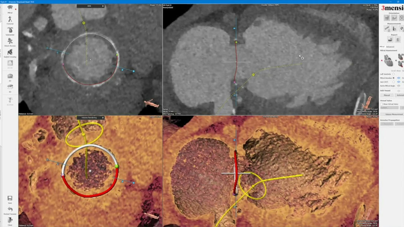The width and height of the screenshot is (404, 227).
Task: Open the Subclavian access workflow
Action: 10,30
